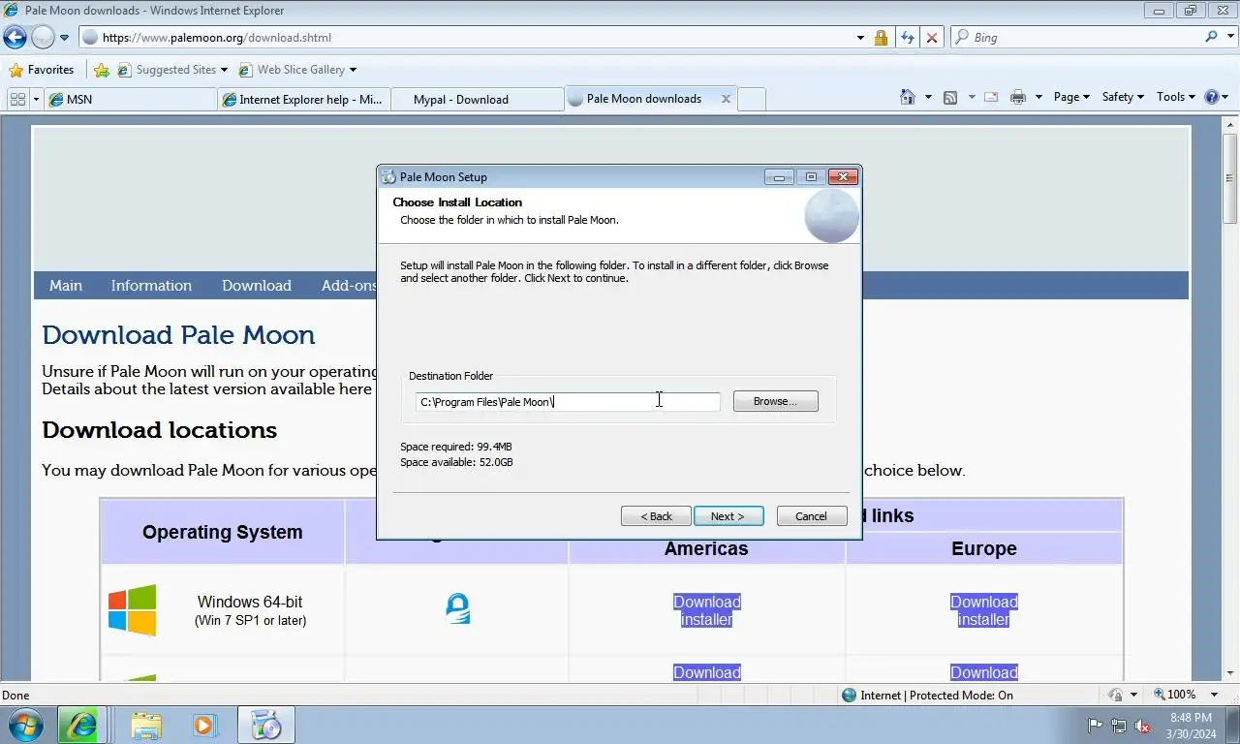Open Windows Explorer from the taskbar

[x=146, y=725]
